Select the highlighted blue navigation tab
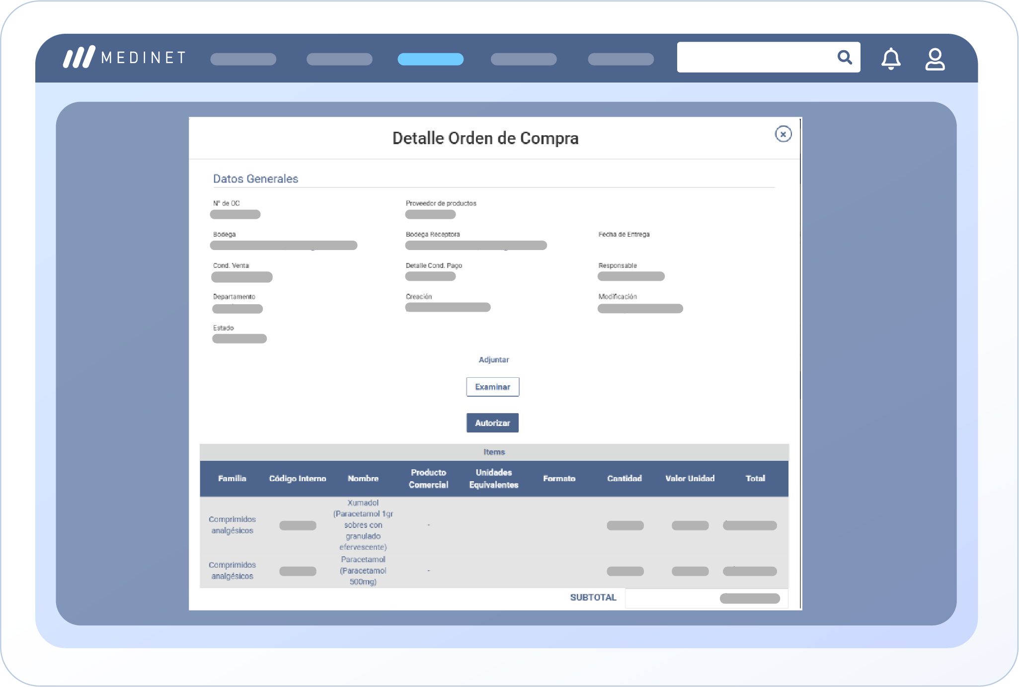The height and width of the screenshot is (687, 1019). coord(430,59)
